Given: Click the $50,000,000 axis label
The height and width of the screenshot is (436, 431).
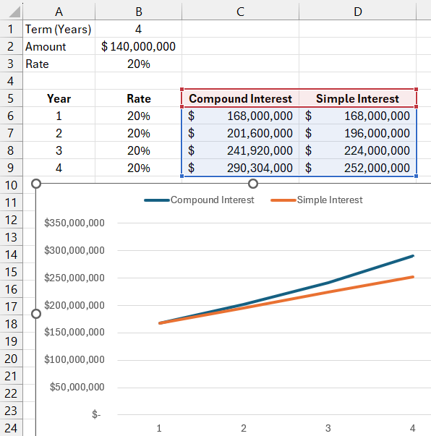Looking at the screenshot, I should 77,387.
